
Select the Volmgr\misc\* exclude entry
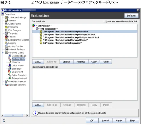[62, 43]
